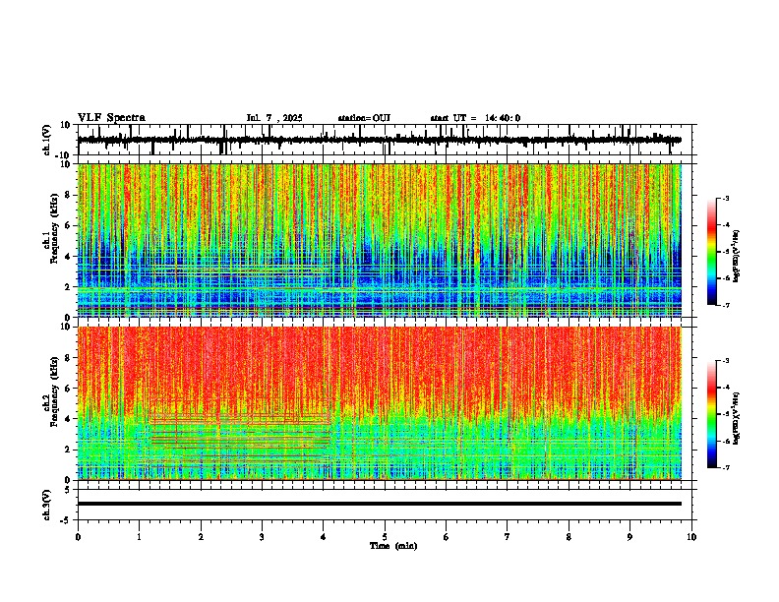Click the ch.1 voltage waveform trace
779x602 pixels.
379,140
